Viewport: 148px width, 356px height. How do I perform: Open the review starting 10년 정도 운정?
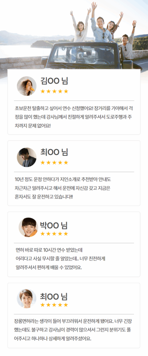point(63,188)
